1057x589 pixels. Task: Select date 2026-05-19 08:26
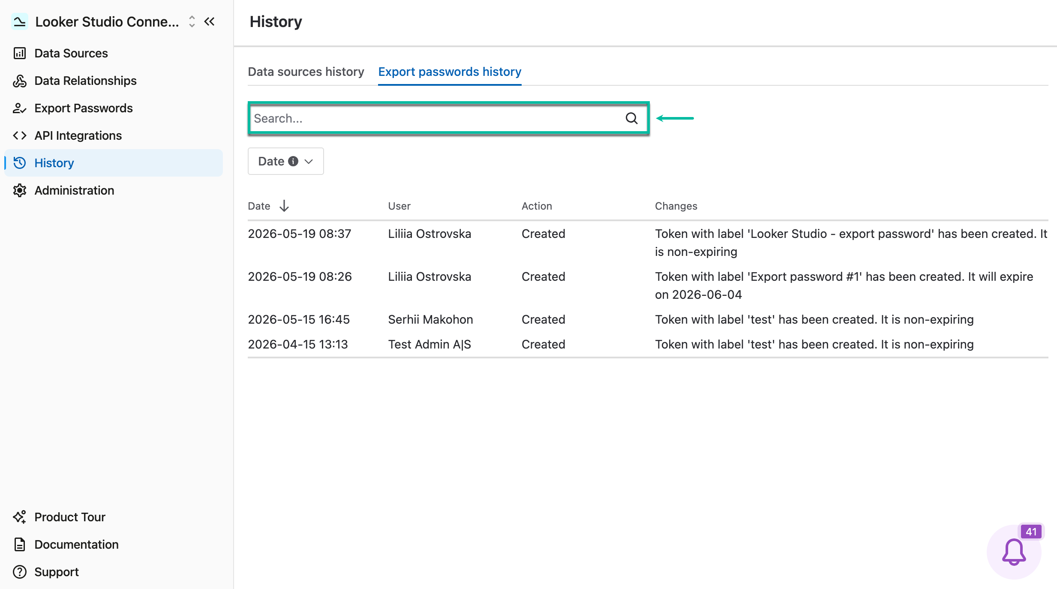[300, 276]
